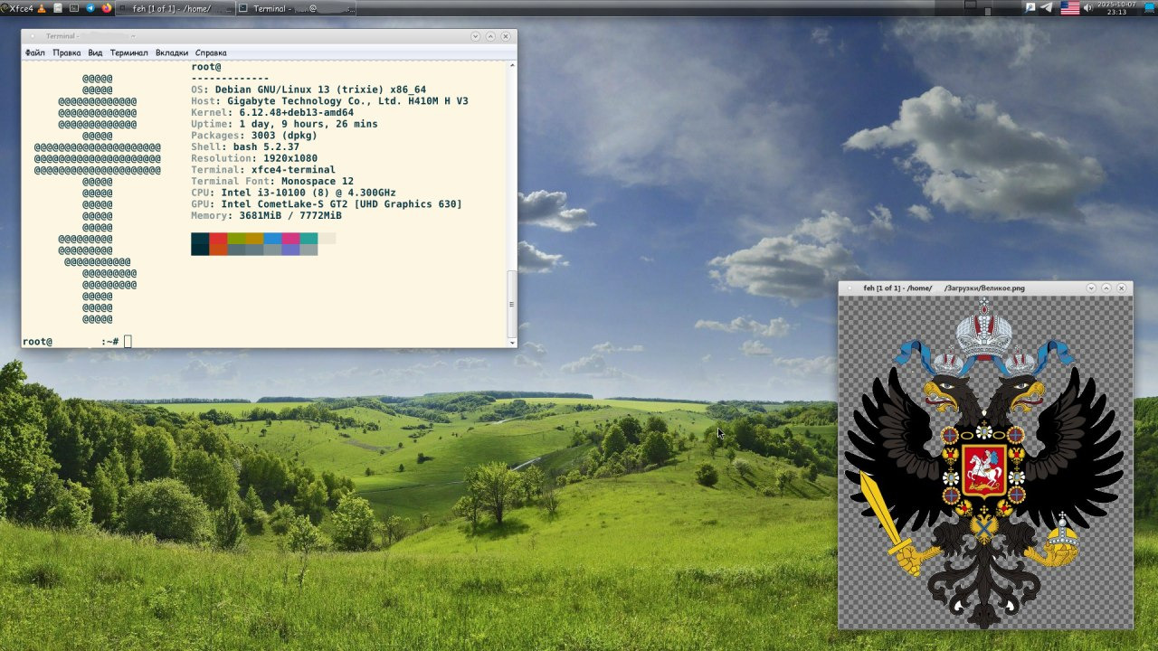Screen dimensions: 1158x651
Task: Click the terminal vertical scrollbar
Action: pyautogui.click(x=512, y=291)
